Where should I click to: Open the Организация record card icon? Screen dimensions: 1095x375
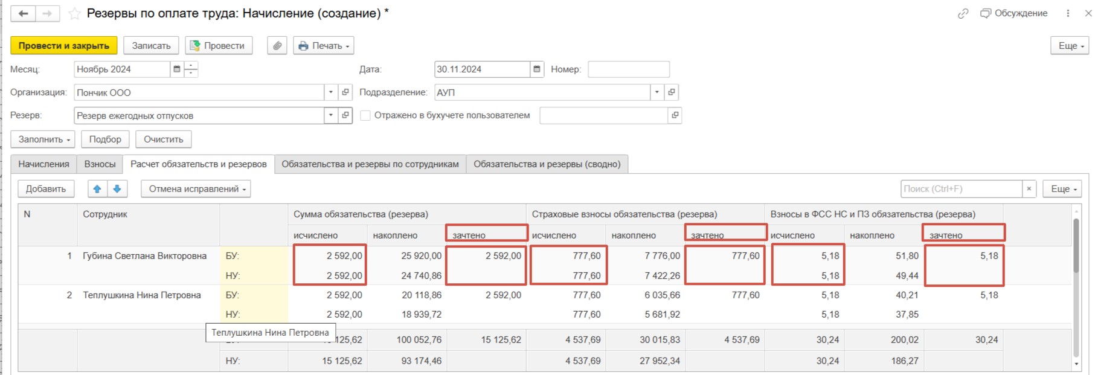[x=345, y=92]
